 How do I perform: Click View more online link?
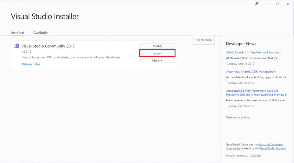(239, 117)
